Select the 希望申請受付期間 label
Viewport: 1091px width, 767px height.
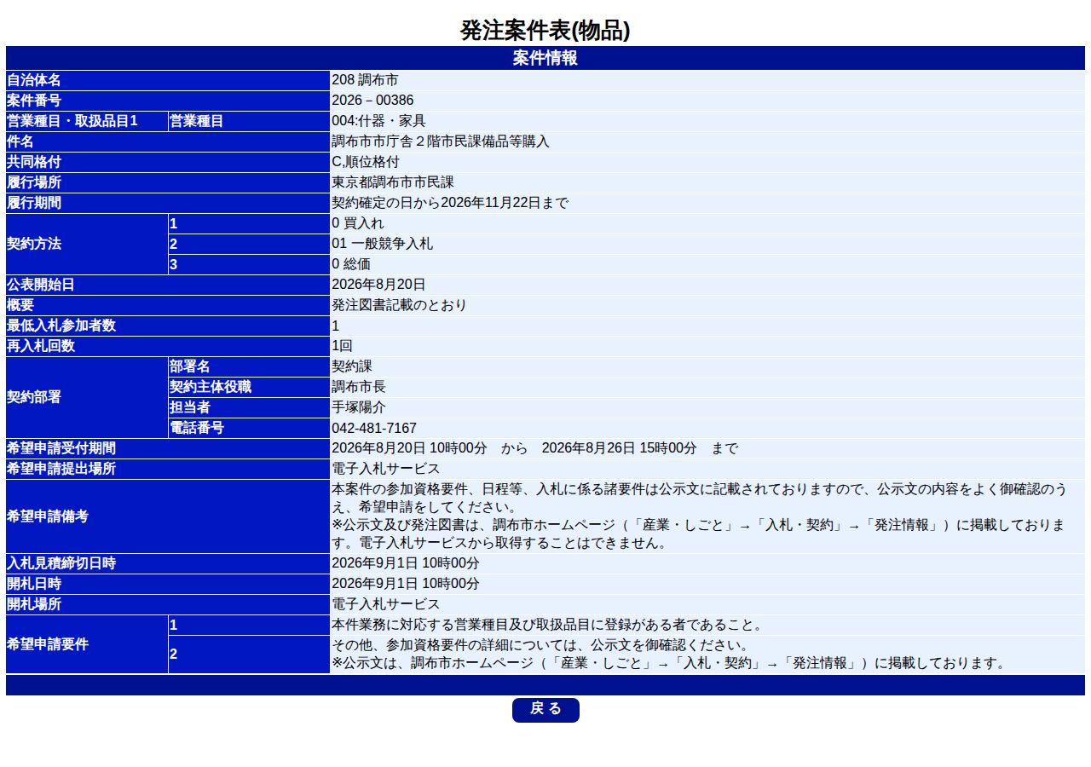(168, 448)
